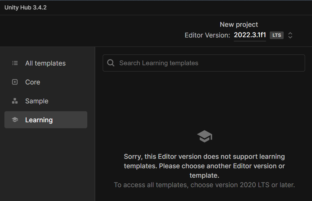Focus the Search Learning templates field
Image resolution: width=312 pixels, height=201 pixels.
point(204,63)
